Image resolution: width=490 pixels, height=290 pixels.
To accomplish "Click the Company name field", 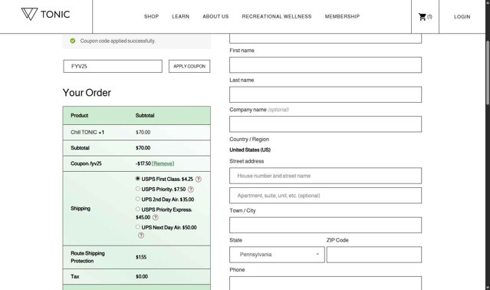I will pyautogui.click(x=325, y=124).
